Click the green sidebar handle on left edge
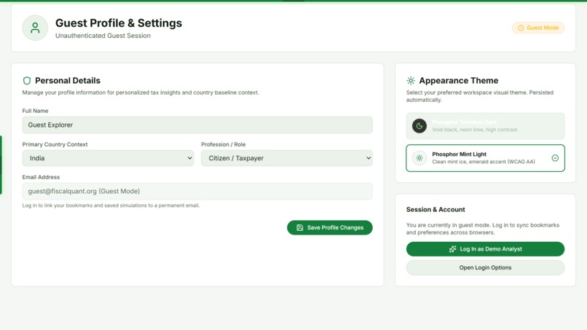The width and height of the screenshot is (587, 330). (x=1, y=165)
